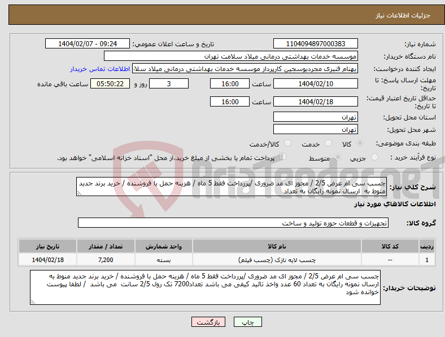This screenshot has height=337, width=445.
Task: Click the request creator name field
Action: (245, 69)
